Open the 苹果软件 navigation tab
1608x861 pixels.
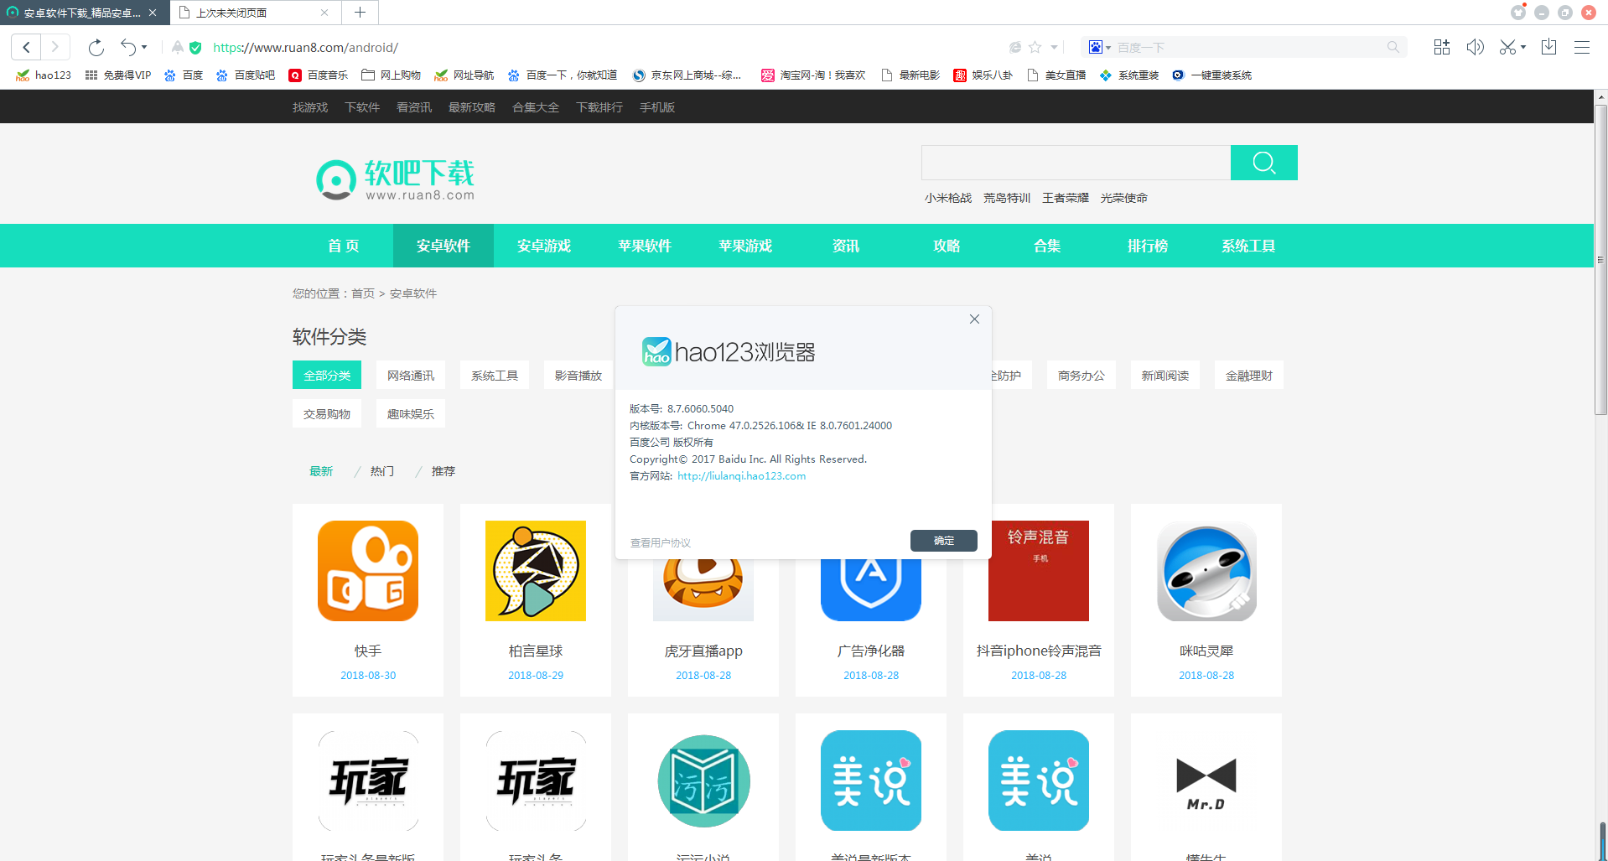click(645, 246)
